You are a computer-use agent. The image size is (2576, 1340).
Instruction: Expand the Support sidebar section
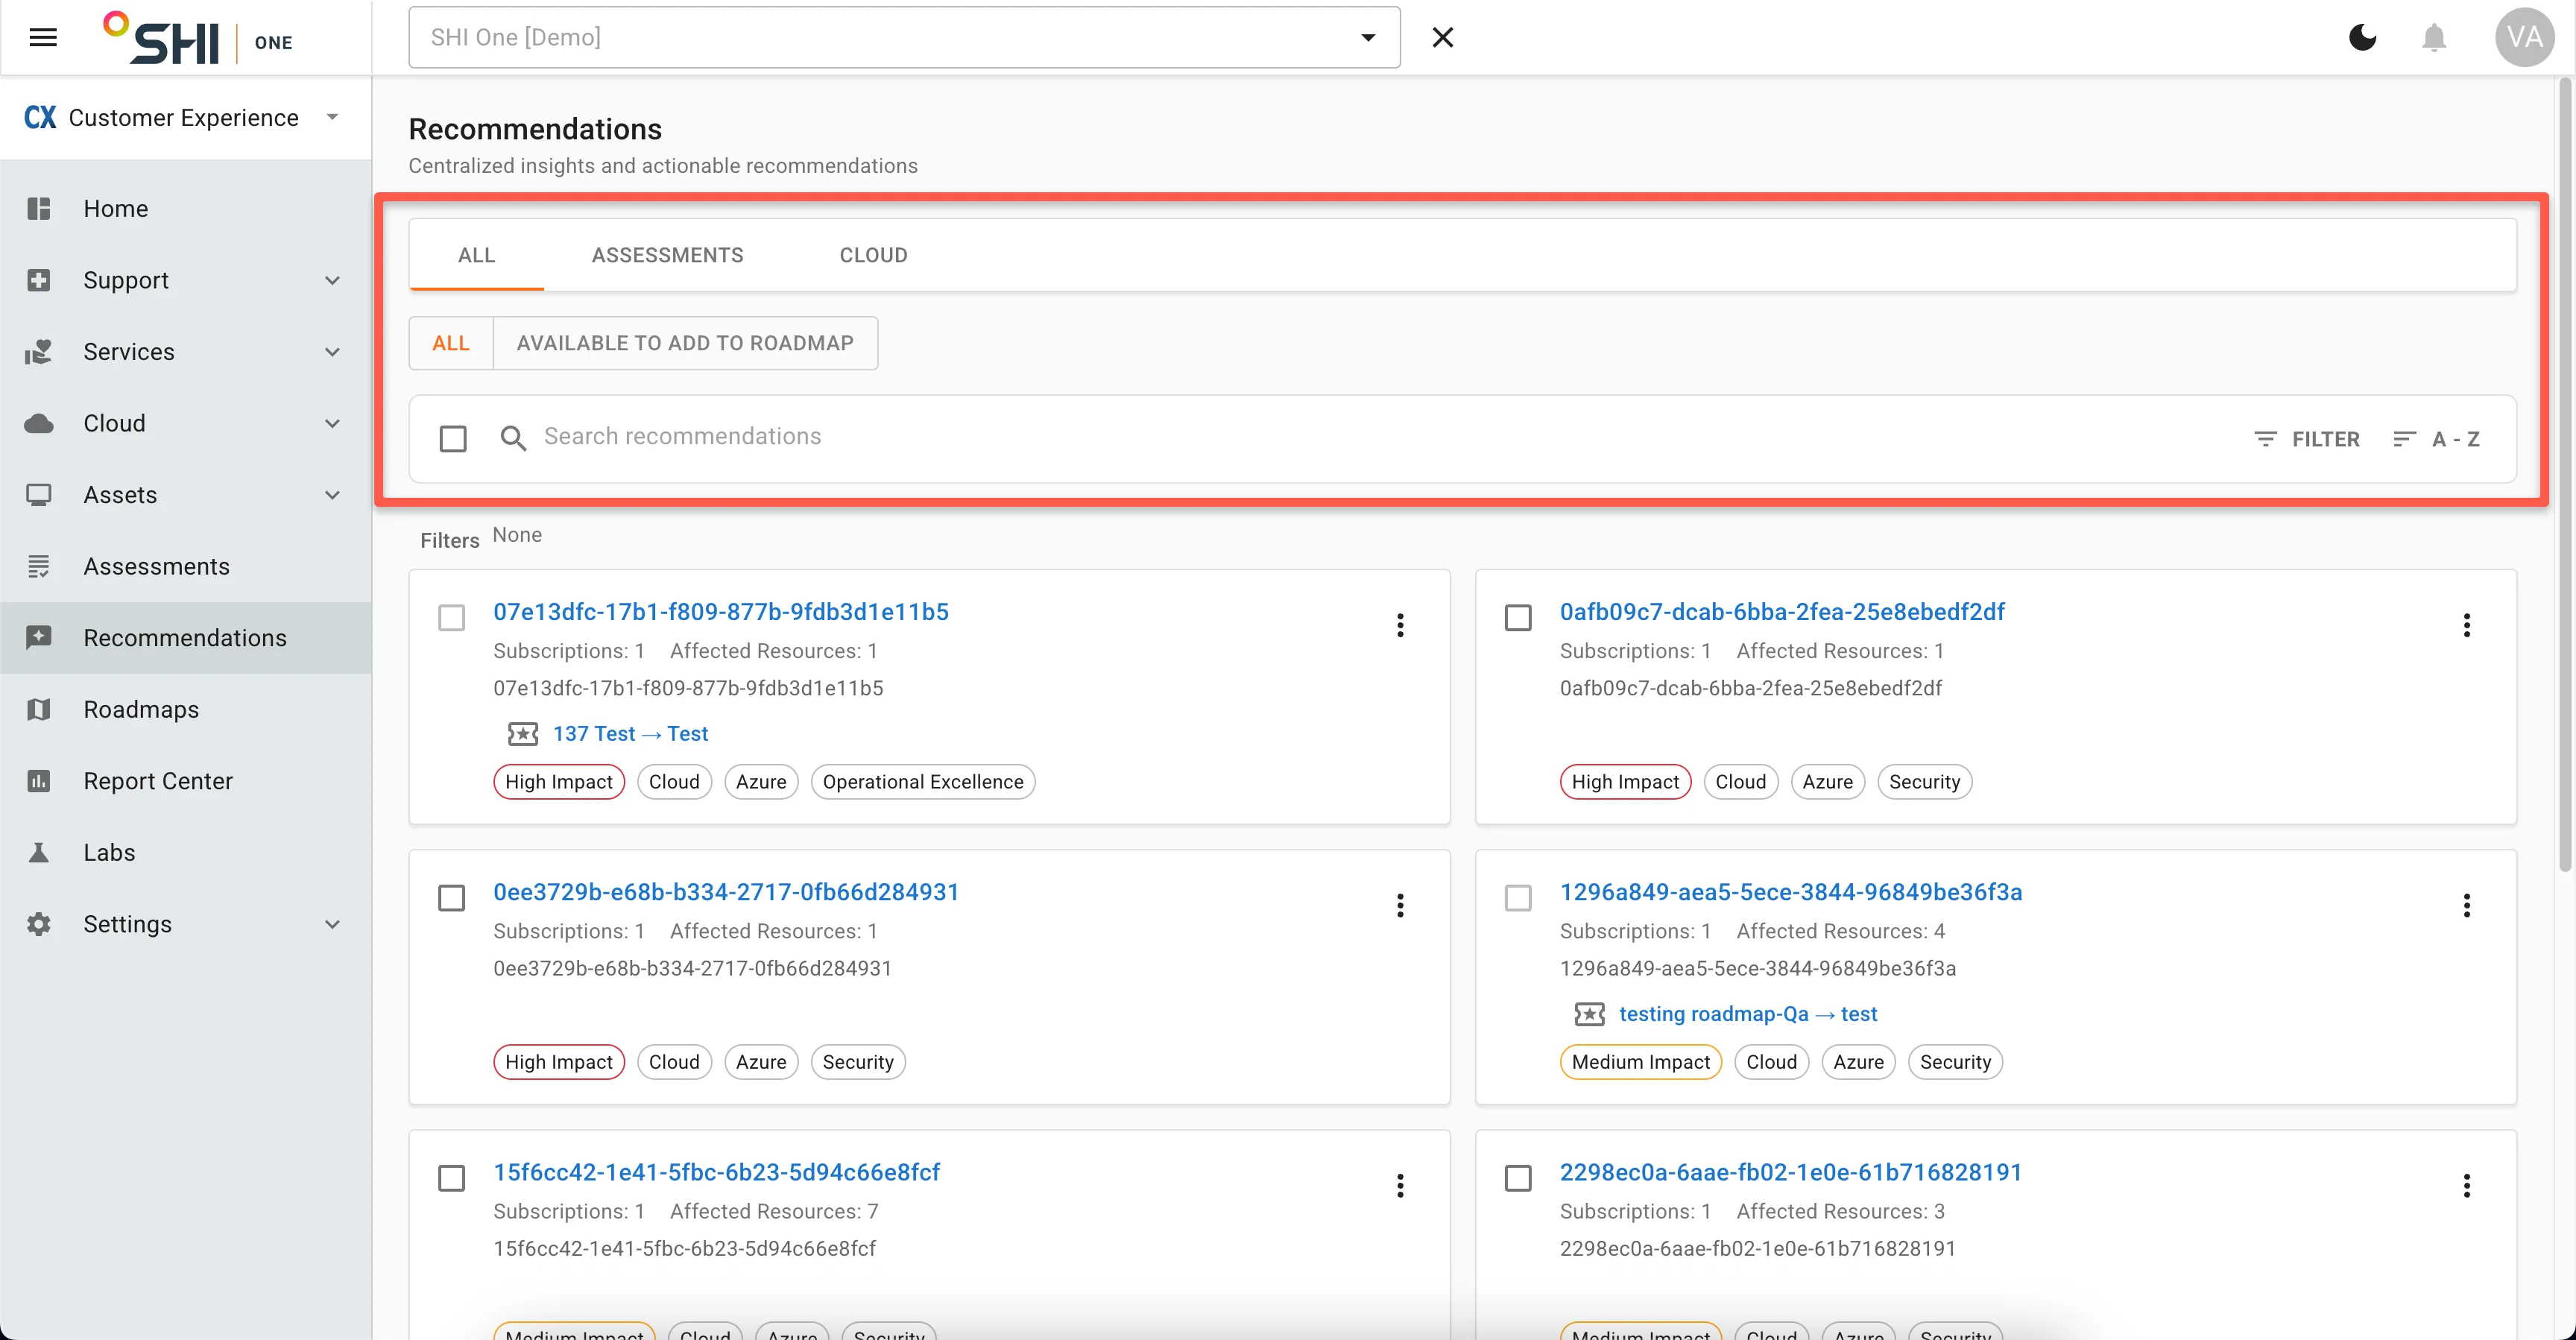click(332, 280)
